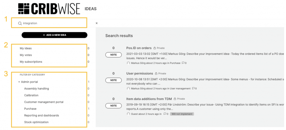Click the comment icon on Pos.ID idea
Viewport: 286px width, 130px height.
(183, 63)
